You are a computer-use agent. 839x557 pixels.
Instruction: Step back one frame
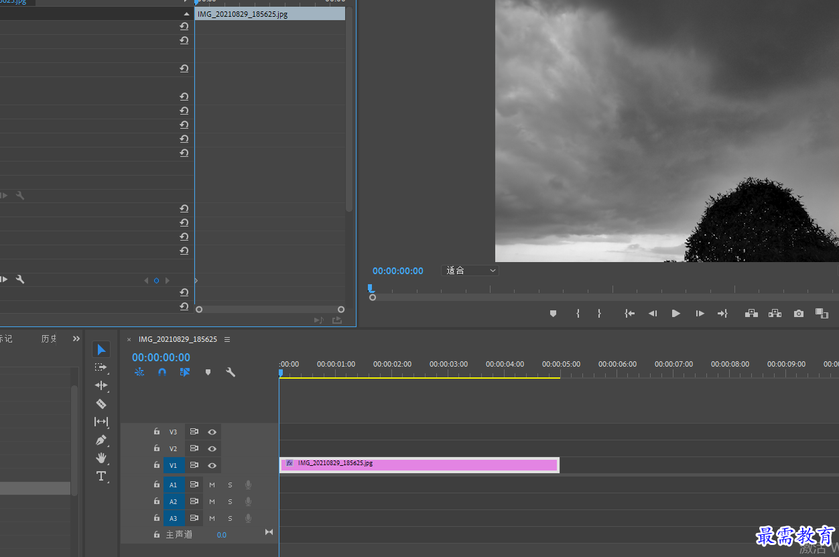(652, 313)
